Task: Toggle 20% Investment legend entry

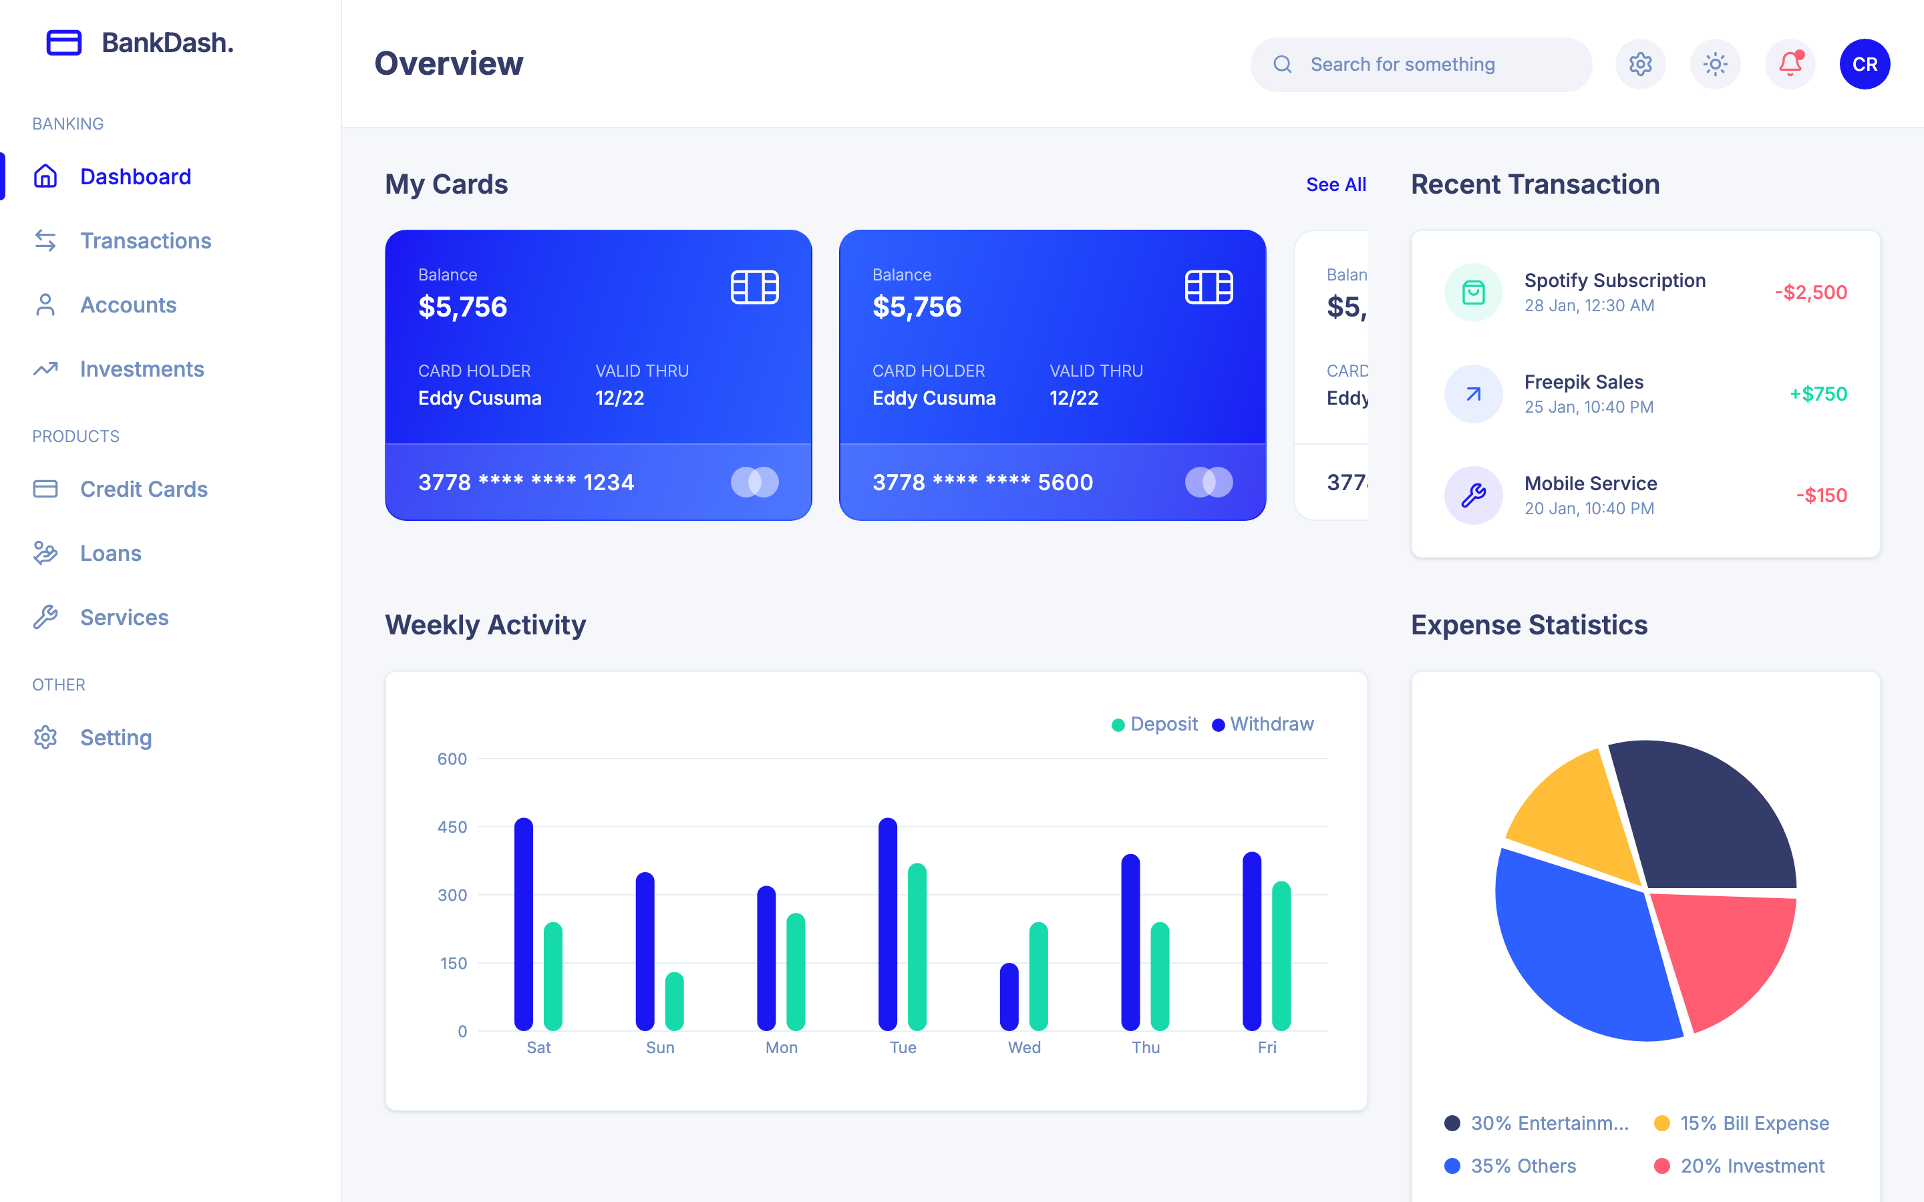Action: 1739,1165
